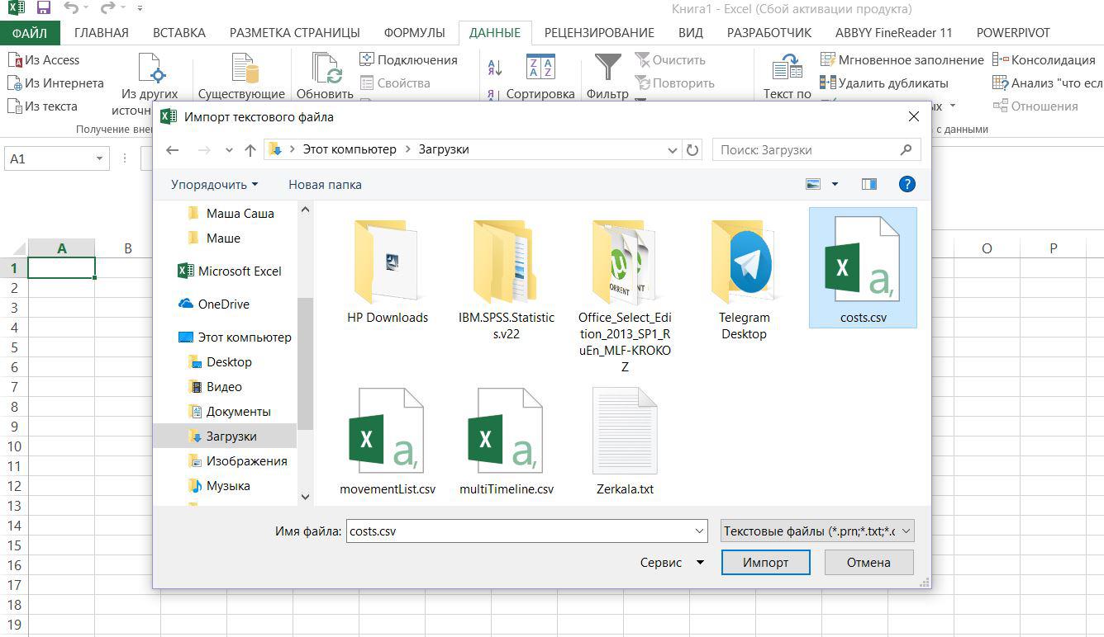The image size is (1104, 637).
Task: Open the ФАЙЛ menu tab
Action: coord(30,33)
